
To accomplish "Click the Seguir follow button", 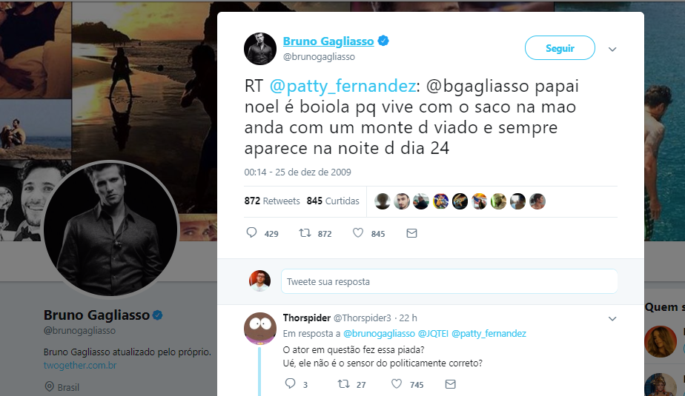I will click(x=560, y=48).
